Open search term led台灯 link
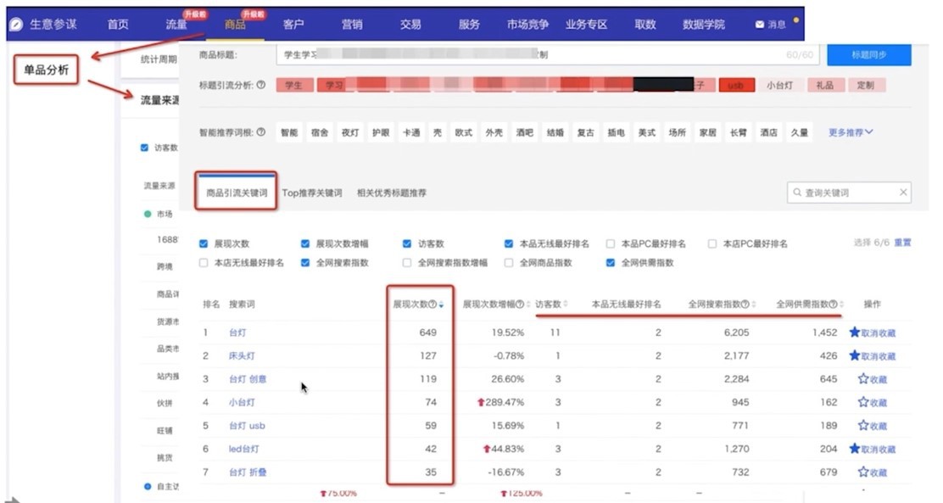This screenshot has width=943, height=503. pos(244,449)
